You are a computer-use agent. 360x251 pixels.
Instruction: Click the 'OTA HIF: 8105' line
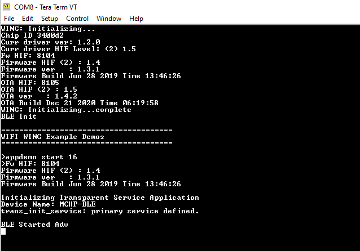(x=30, y=83)
